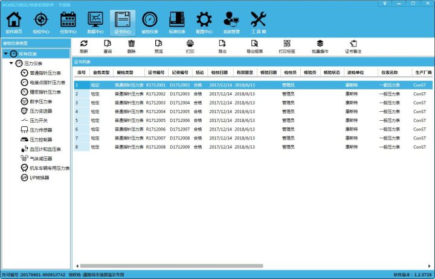The width and height of the screenshot is (435, 279).
Task: Collapse the 压力仪表 tree node arrow
Action: (x=11, y=63)
